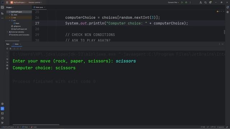
Task: Open the Version control dropdown
Action: (35, 3)
